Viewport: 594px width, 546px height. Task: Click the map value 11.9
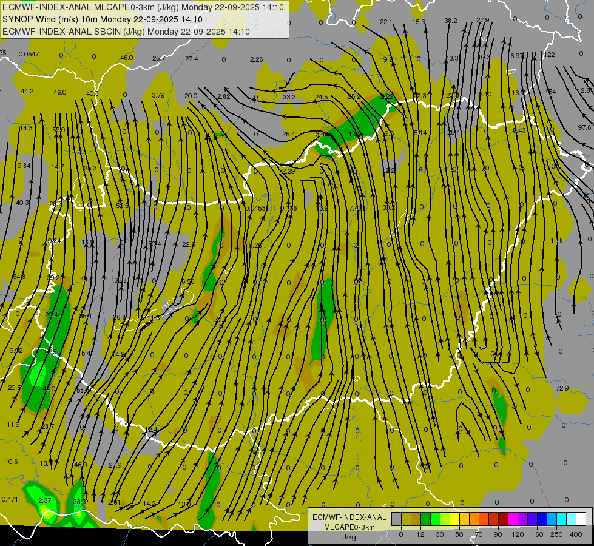point(13,425)
